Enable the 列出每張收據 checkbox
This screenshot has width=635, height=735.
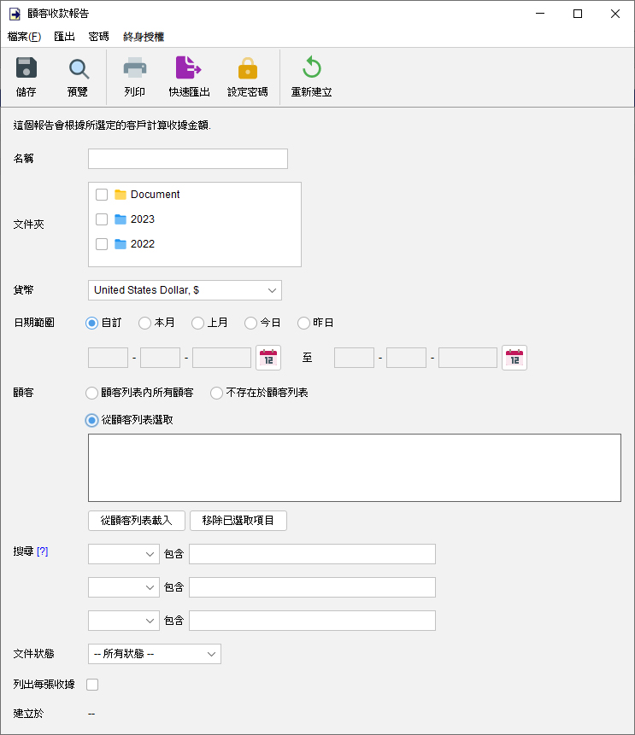(x=92, y=685)
